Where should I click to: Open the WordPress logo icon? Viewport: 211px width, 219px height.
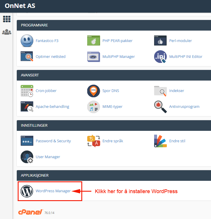pyautogui.click(x=27, y=191)
